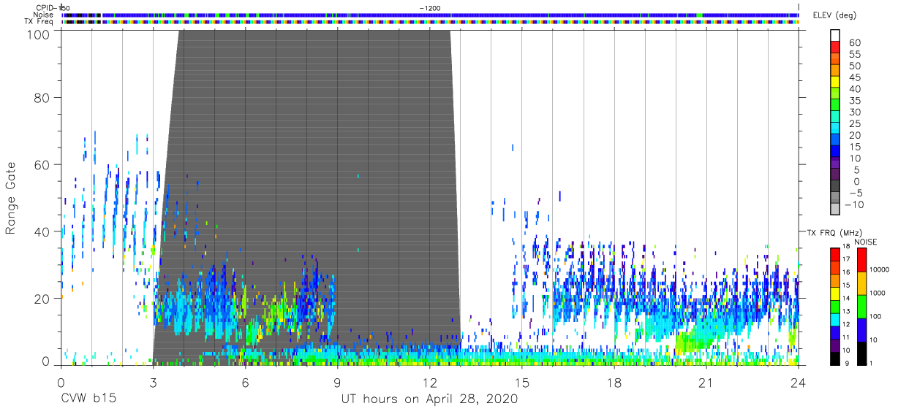Select the red top segment of NOISE colorbar

pyautogui.click(x=862, y=260)
